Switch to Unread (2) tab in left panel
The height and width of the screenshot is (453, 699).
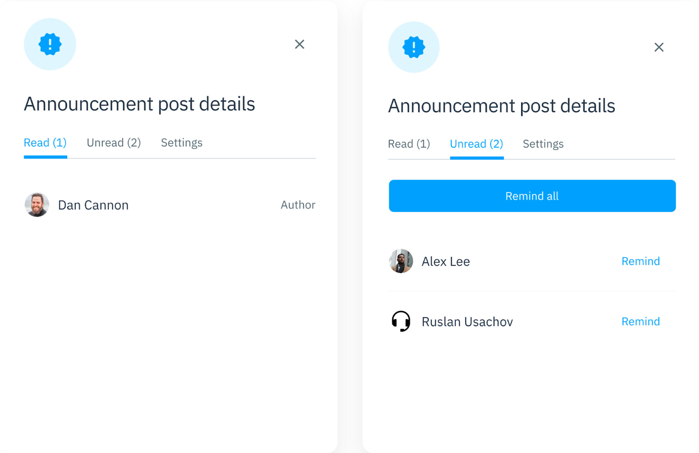pyautogui.click(x=114, y=143)
